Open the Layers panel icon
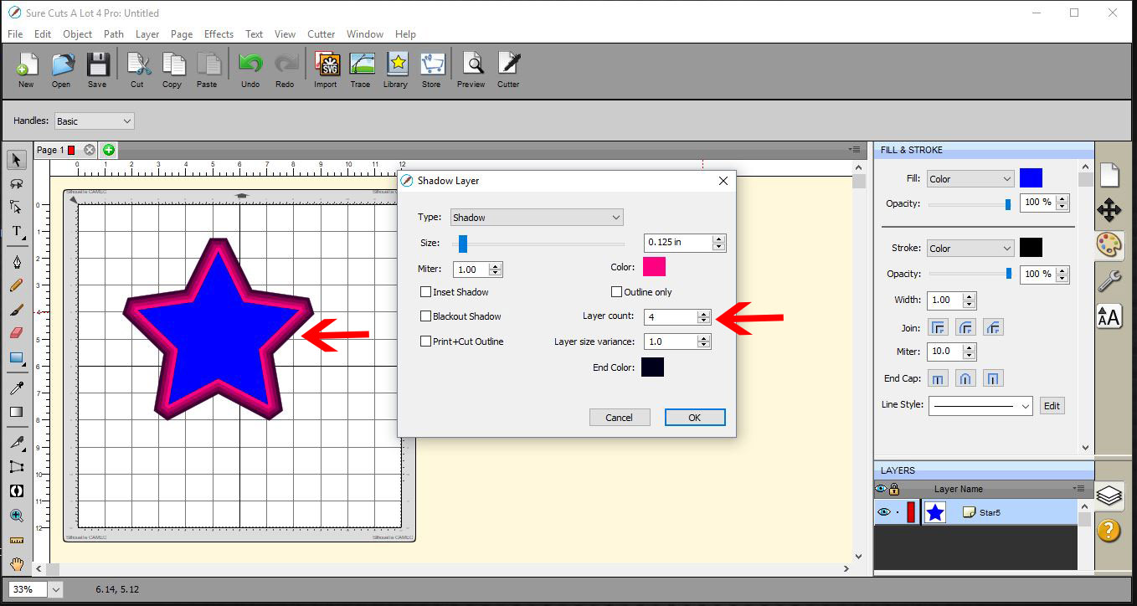The width and height of the screenshot is (1137, 606). tap(1109, 496)
